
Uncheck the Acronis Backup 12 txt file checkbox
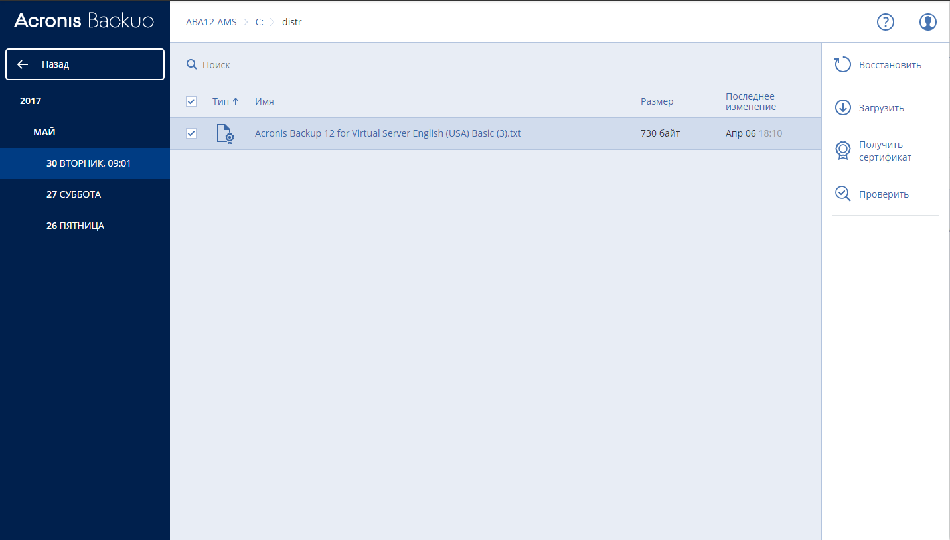pos(191,133)
